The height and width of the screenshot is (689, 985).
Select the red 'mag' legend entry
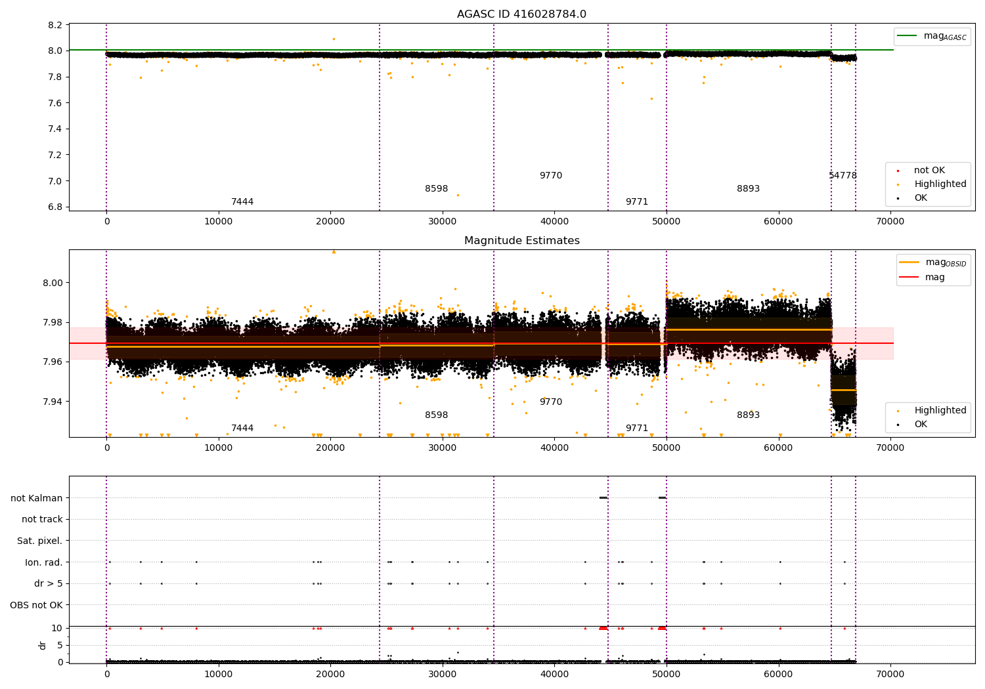click(x=923, y=277)
